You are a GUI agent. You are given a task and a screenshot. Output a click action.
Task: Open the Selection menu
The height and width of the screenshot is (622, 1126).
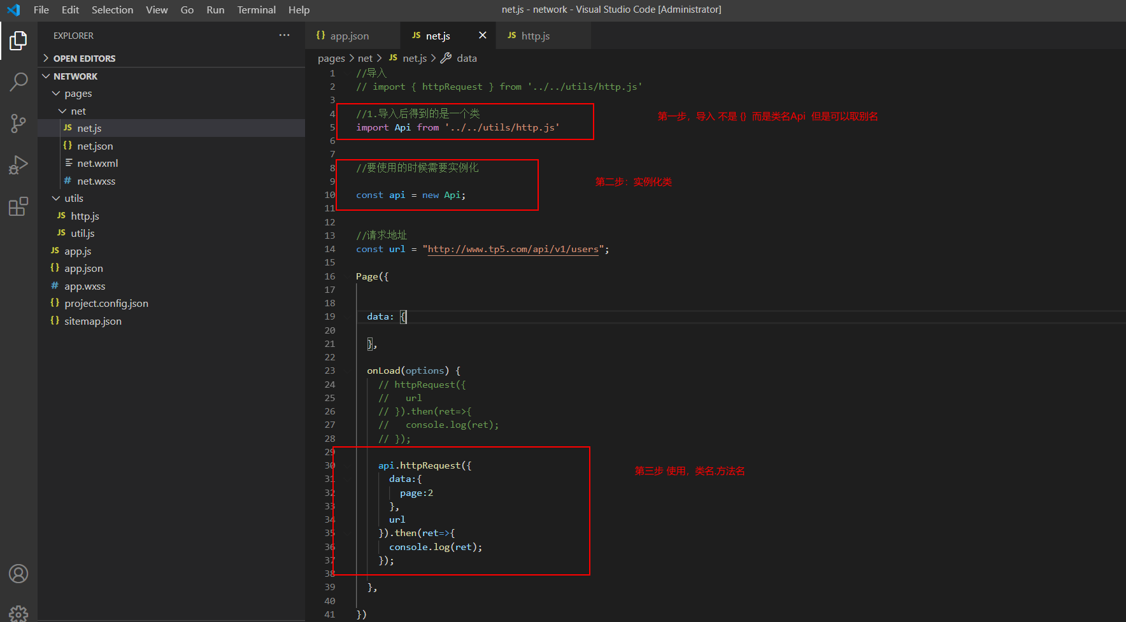click(x=113, y=10)
